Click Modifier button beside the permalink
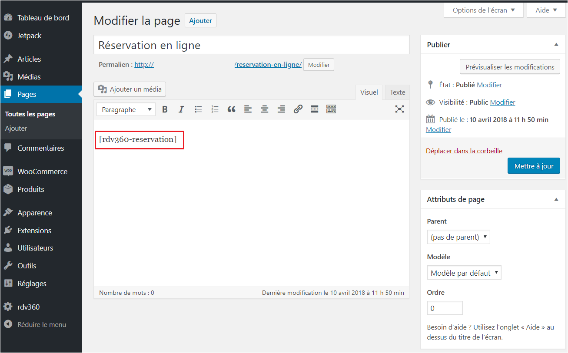568x353 pixels. click(319, 65)
